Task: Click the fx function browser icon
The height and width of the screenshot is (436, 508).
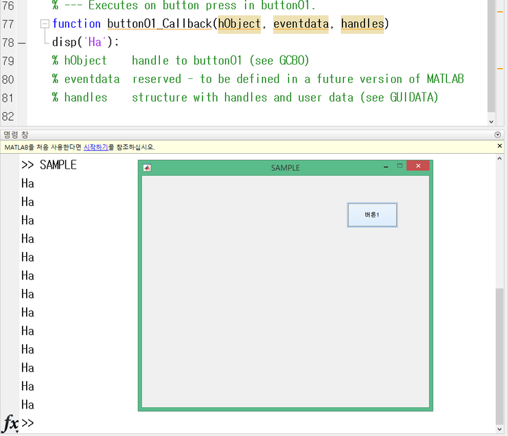Action: click(x=10, y=423)
